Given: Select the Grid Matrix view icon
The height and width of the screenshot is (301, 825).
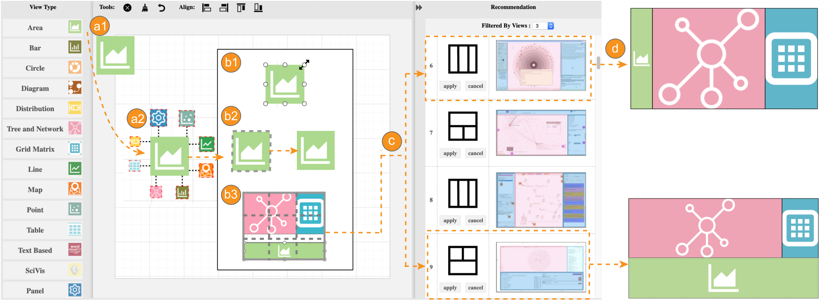Looking at the screenshot, I should click(75, 148).
